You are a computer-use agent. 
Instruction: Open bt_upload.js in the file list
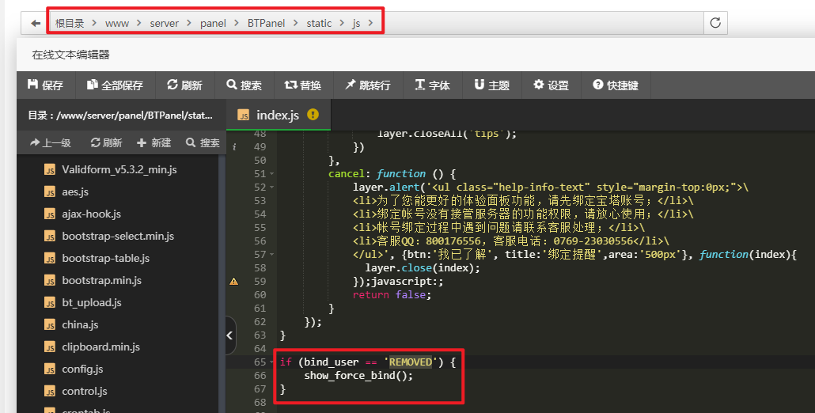[x=92, y=303]
